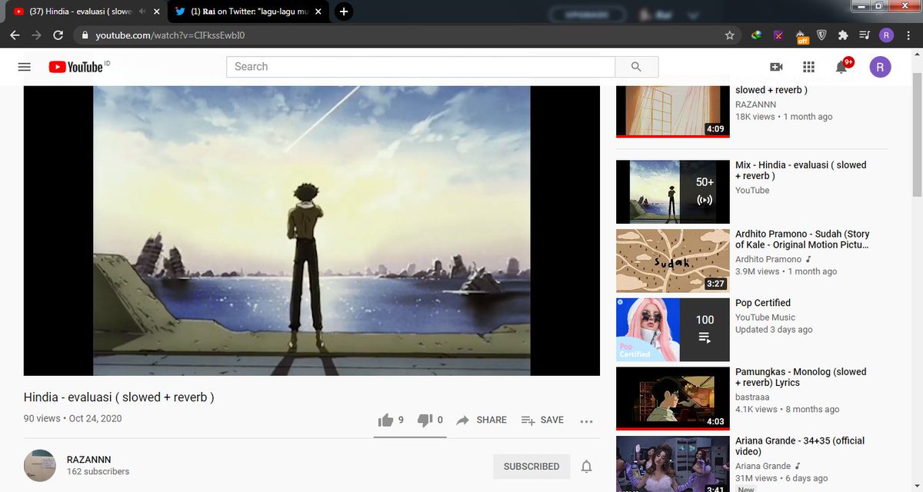Open the shield extension icon
This screenshot has height=492, width=923.
coord(821,35)
